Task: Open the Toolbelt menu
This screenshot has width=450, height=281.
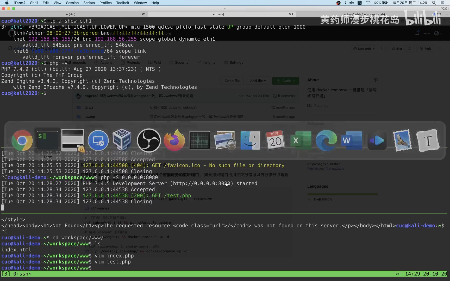Action: pos(123,3)
